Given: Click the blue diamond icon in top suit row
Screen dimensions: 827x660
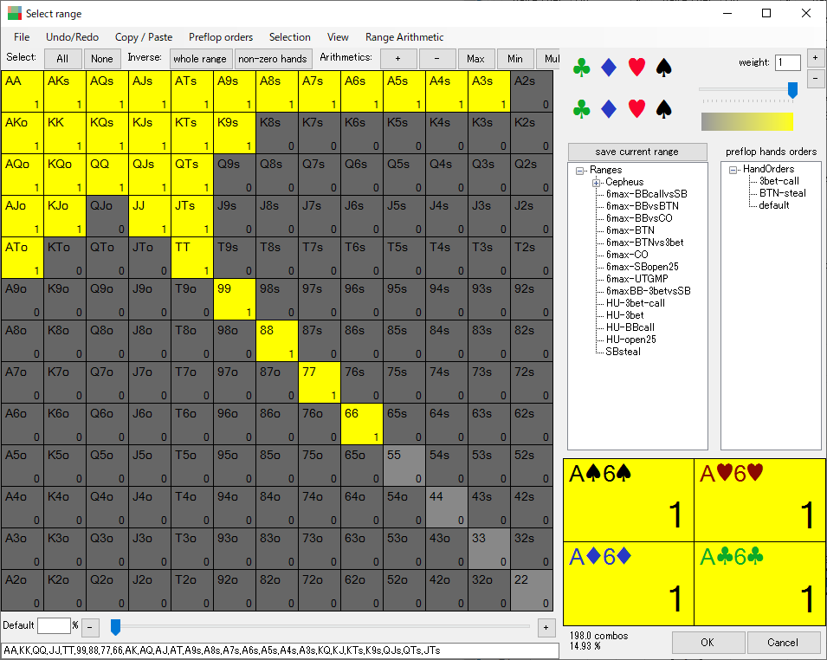Looking at the screenshot, I should (609, 68).
